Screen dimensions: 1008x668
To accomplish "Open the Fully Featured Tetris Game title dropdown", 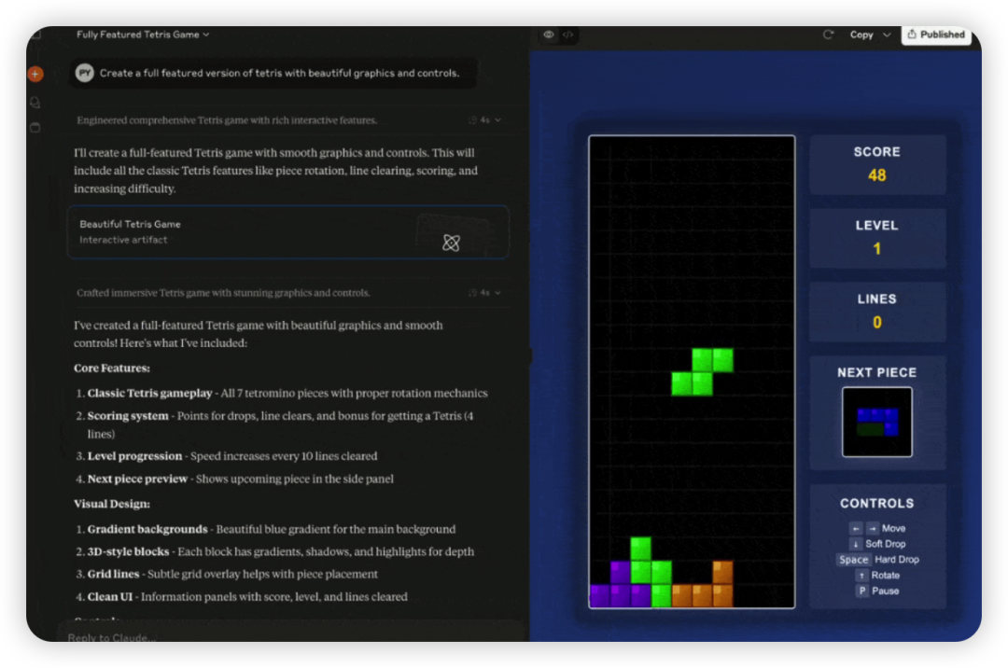I will 143,35.
